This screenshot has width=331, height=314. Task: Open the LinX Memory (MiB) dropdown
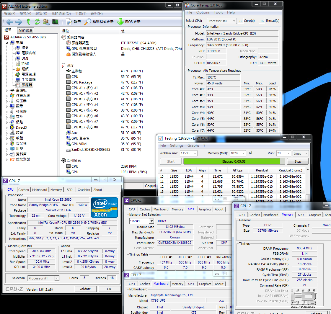click(238, 153)
